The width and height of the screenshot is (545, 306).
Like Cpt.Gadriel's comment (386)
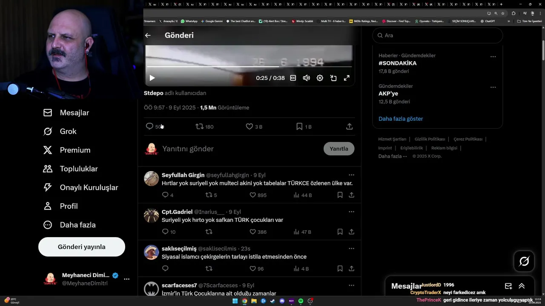[x=258, y=232]
